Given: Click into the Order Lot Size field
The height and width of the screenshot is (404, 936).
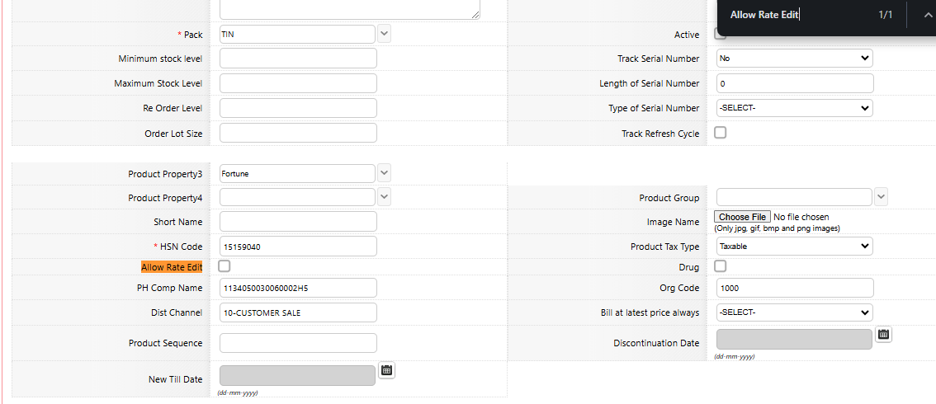Looking at the screenshot, I should pos(299,133).
